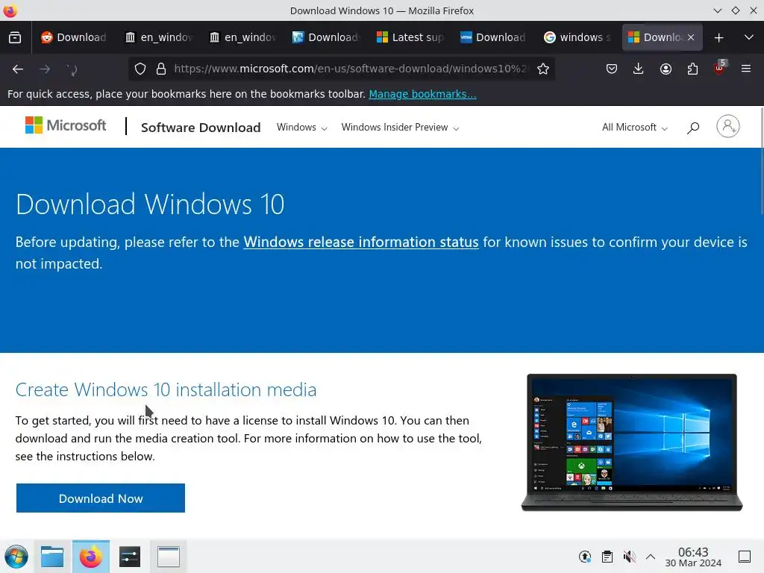This screenshot has width=764, height=573.
Task: Unmute the audio volume tray icon
Action: [629, 557]
